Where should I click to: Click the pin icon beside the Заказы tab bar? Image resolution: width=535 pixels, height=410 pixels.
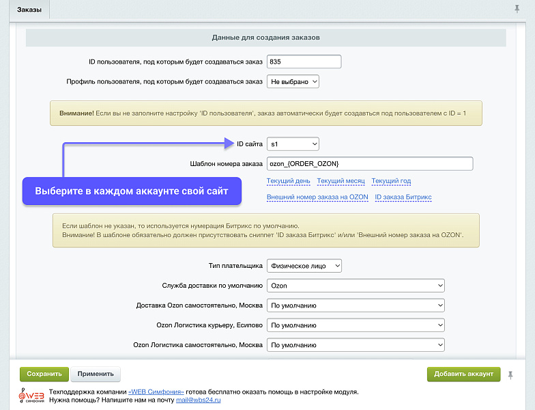(517, 9)
